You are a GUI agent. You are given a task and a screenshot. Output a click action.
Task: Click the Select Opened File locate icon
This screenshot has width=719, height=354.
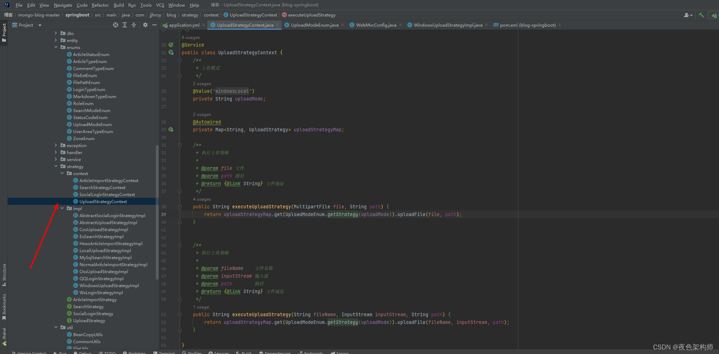pos(116,25)
